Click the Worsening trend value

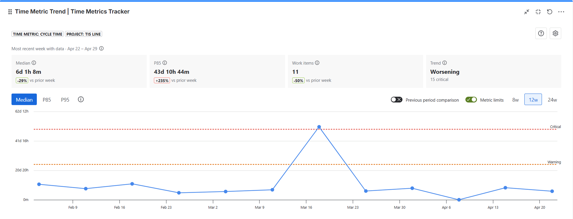point(445,72)
